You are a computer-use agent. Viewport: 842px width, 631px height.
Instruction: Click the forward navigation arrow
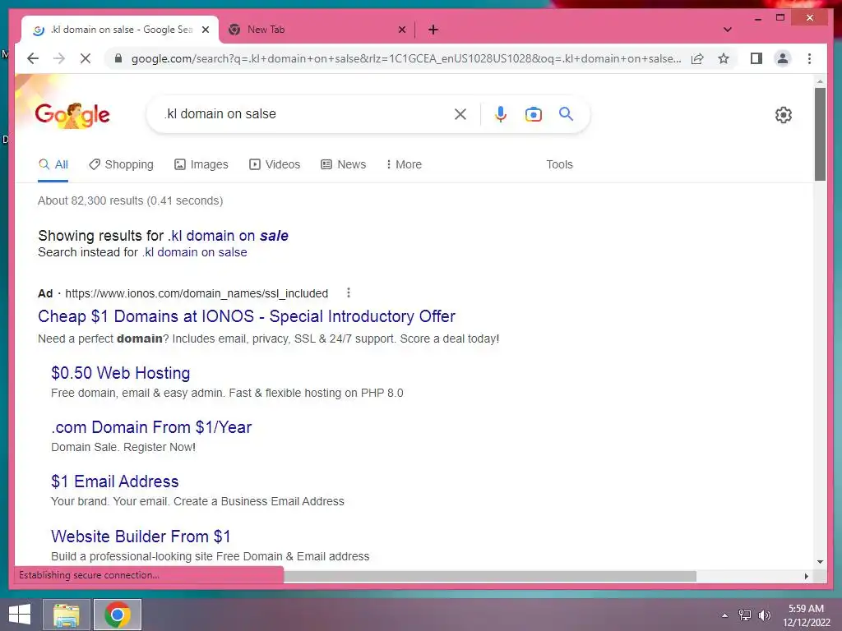(59, 58)
